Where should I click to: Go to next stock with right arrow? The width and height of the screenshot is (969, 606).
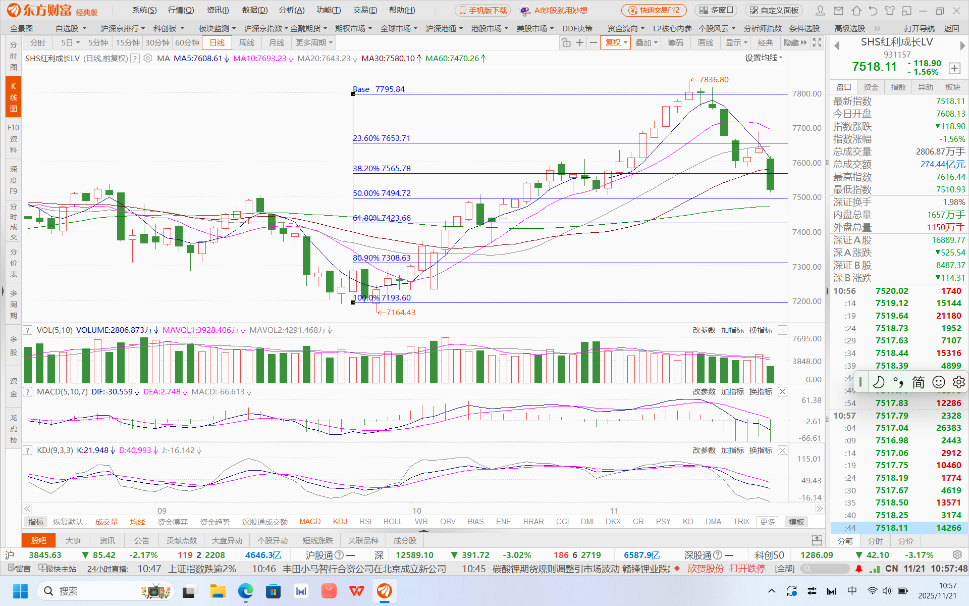[962, 46]
